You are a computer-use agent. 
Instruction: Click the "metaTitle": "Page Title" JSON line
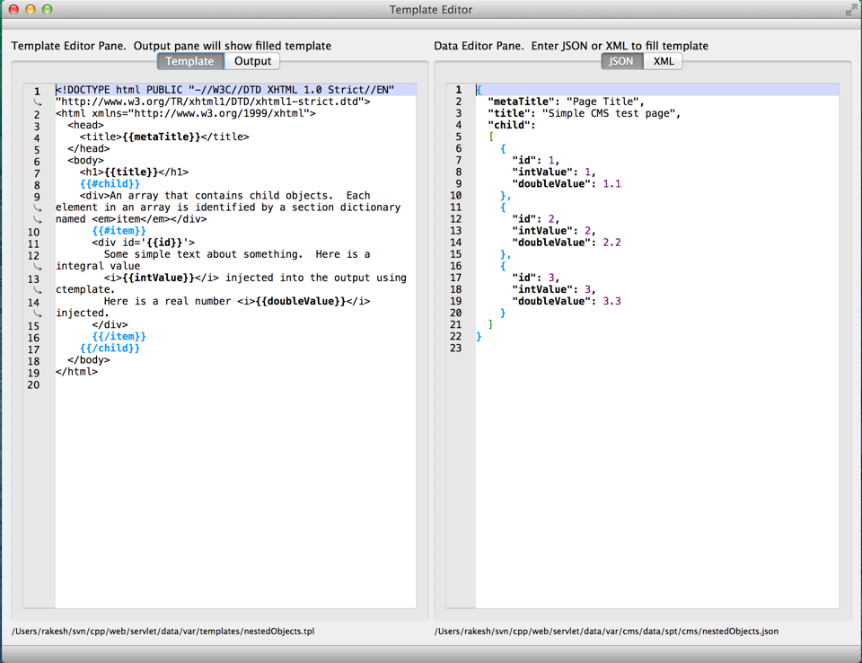click(566, 102)
